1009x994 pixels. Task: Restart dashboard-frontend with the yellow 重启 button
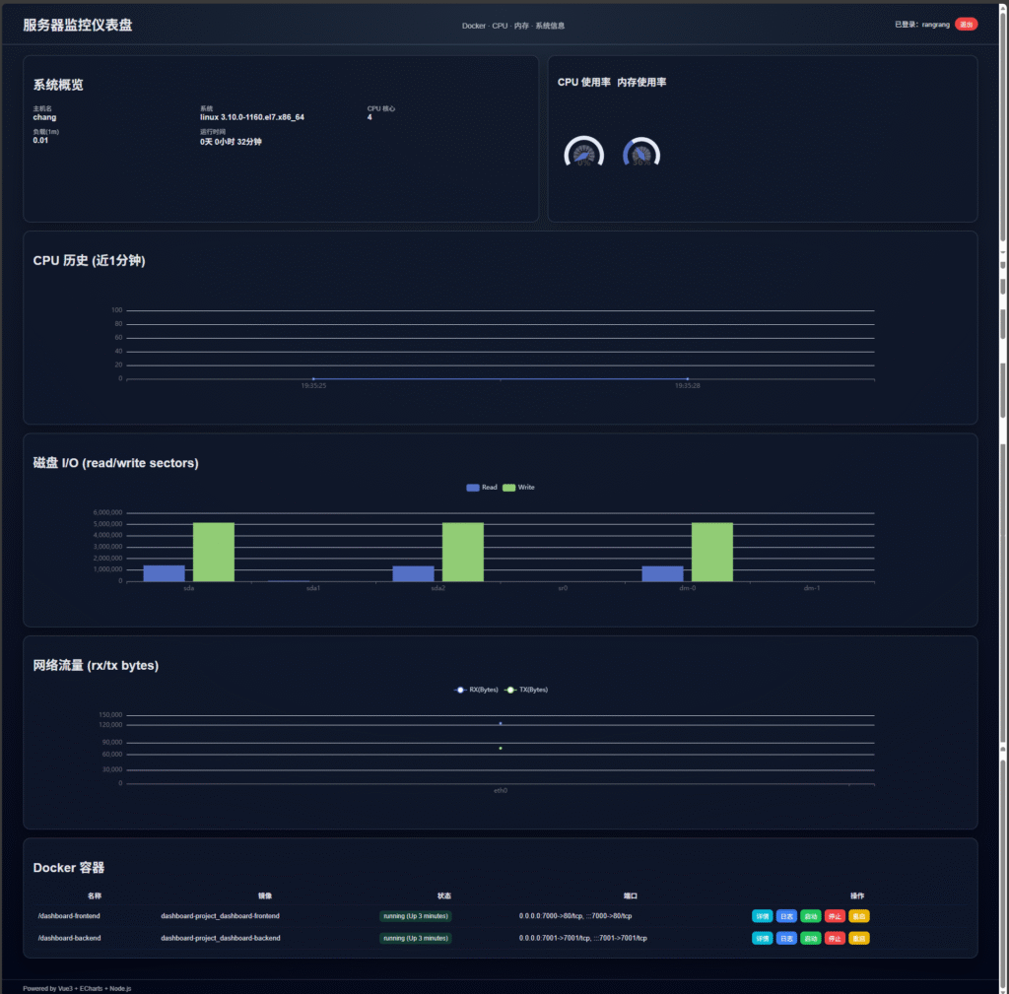(x=859, y=916)
